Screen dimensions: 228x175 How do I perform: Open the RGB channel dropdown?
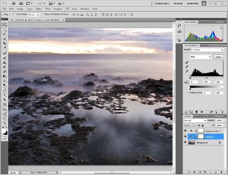pos(201,57)
